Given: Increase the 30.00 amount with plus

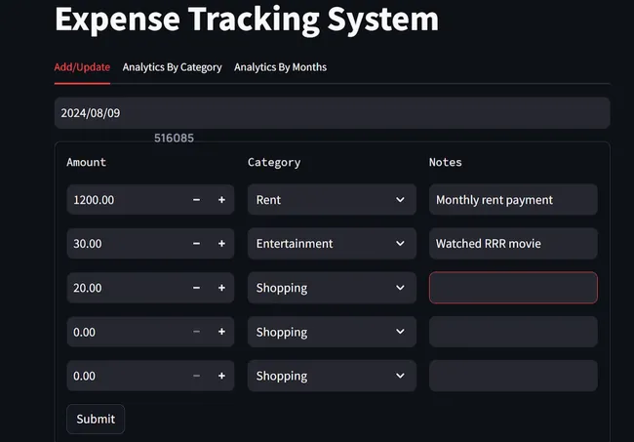Looking at the screenshot, I should click(221, 244).
